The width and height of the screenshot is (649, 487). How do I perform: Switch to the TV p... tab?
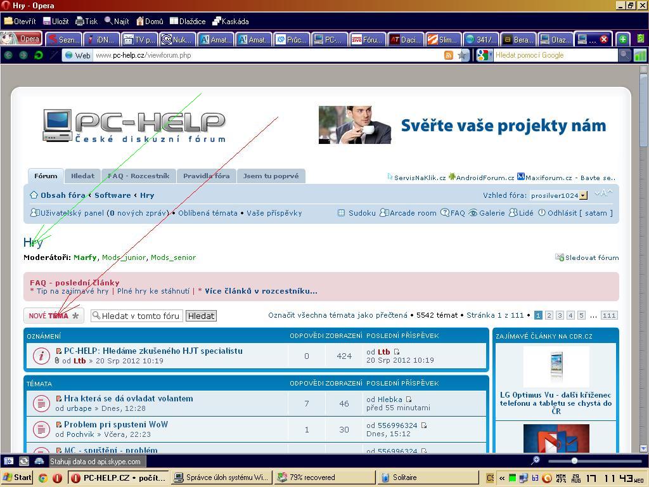coord(139,39)
